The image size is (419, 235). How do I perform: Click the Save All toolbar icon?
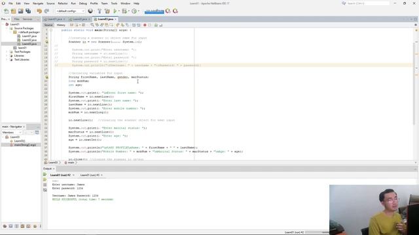pos(28,11)
